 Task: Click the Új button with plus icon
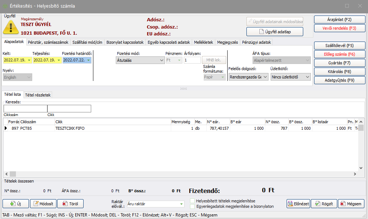(16, 204)
